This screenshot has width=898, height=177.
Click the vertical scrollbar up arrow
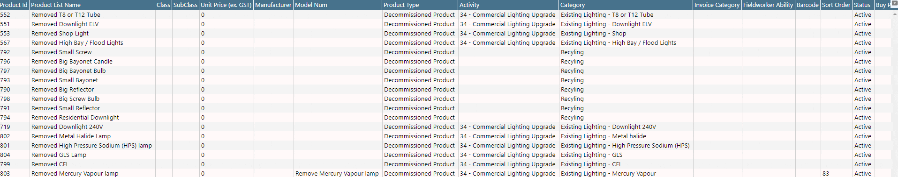coord(894,14)
